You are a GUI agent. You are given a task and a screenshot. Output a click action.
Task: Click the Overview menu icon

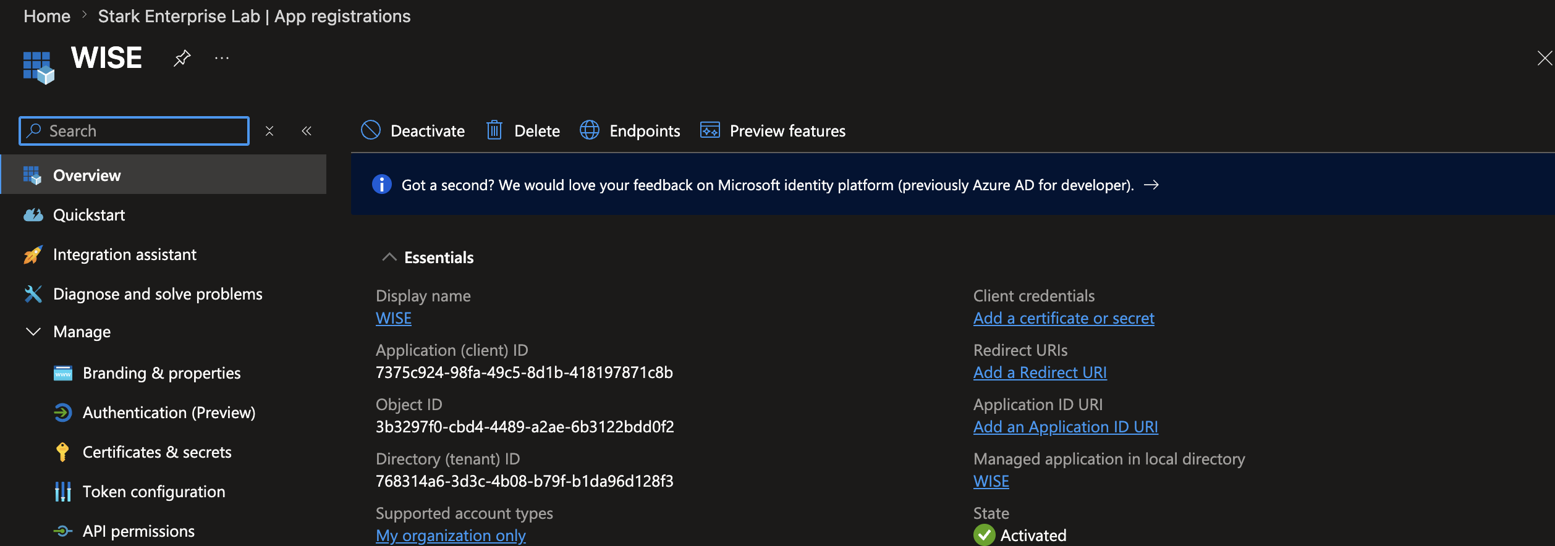pyautogui.click(x=32, y=175)
